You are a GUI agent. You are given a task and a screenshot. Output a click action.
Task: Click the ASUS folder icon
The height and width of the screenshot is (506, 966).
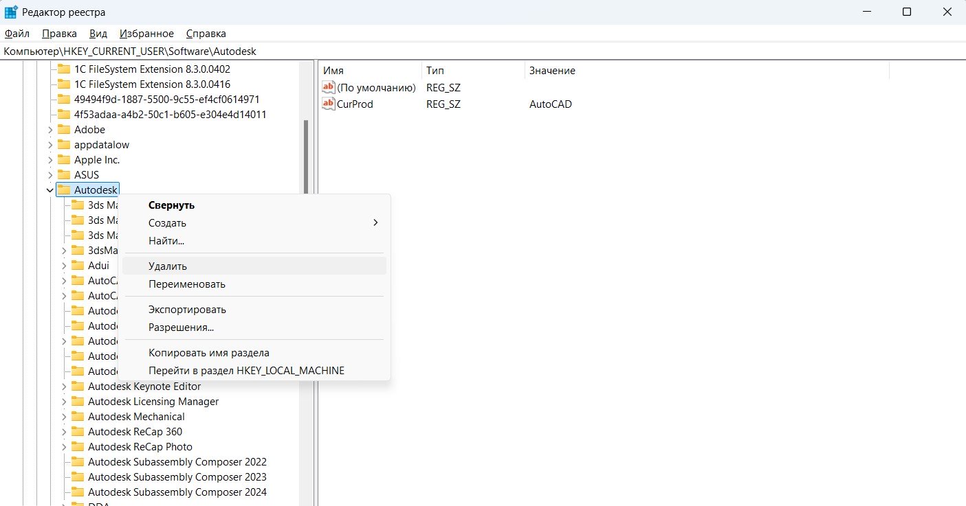[x=64, y=175]
